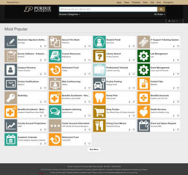Open the Professional Tutorials briefcase icon
This screenshot has width=188, height=175.
(x=99, y=70)
